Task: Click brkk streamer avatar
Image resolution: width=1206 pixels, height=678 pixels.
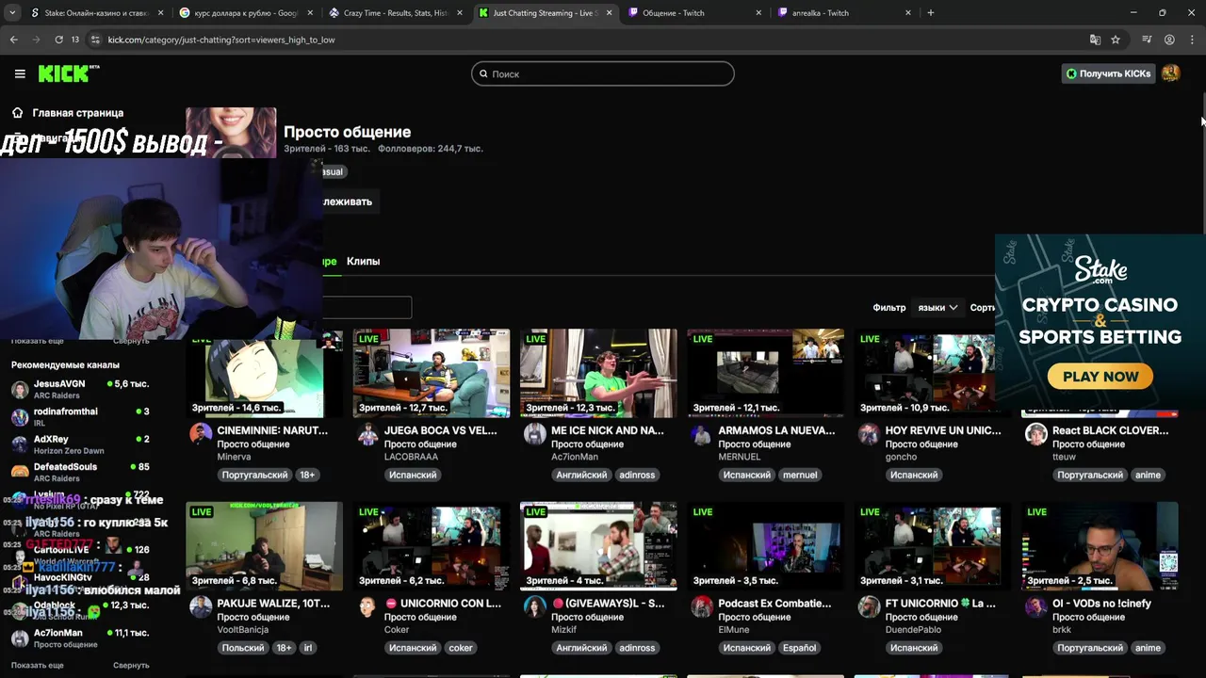Action: (x=1036, y=606)
